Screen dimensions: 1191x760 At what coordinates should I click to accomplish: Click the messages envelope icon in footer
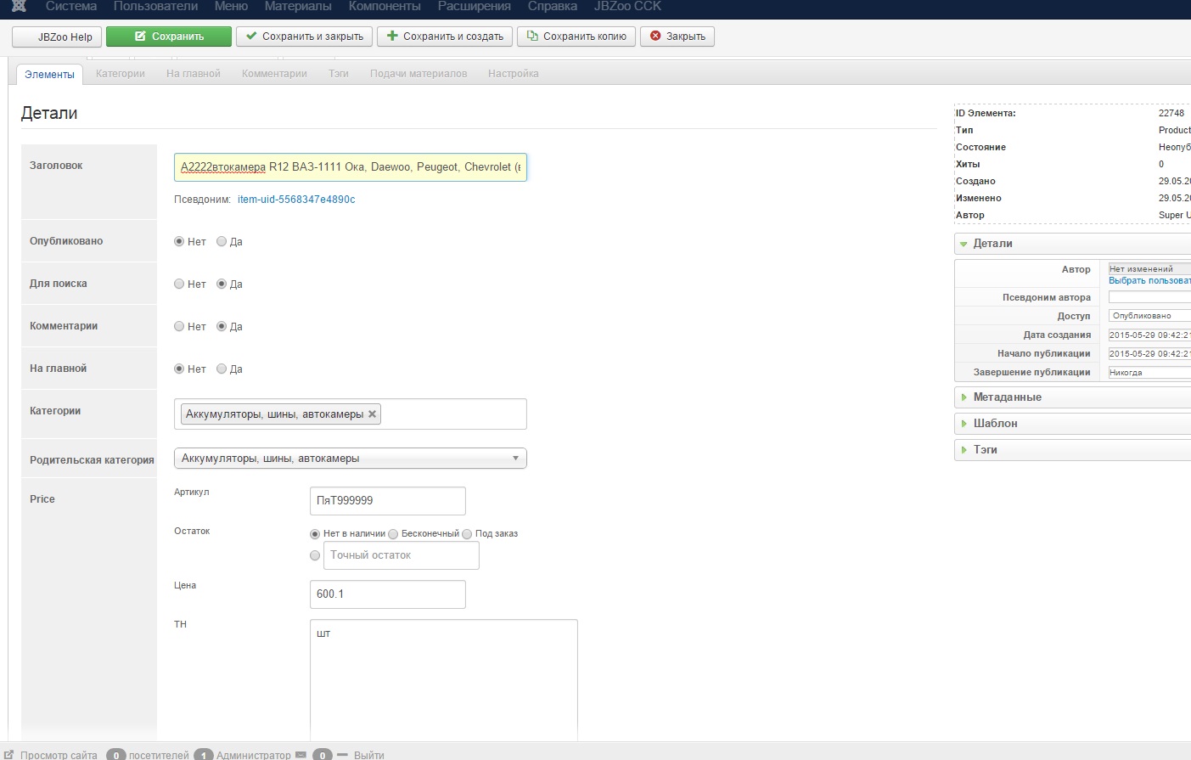pos(301,754)
